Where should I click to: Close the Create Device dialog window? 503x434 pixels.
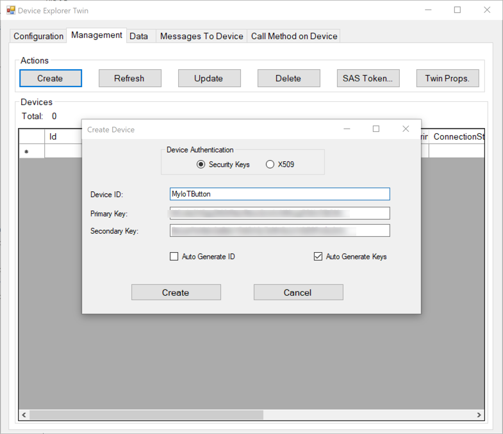[406, 129]
